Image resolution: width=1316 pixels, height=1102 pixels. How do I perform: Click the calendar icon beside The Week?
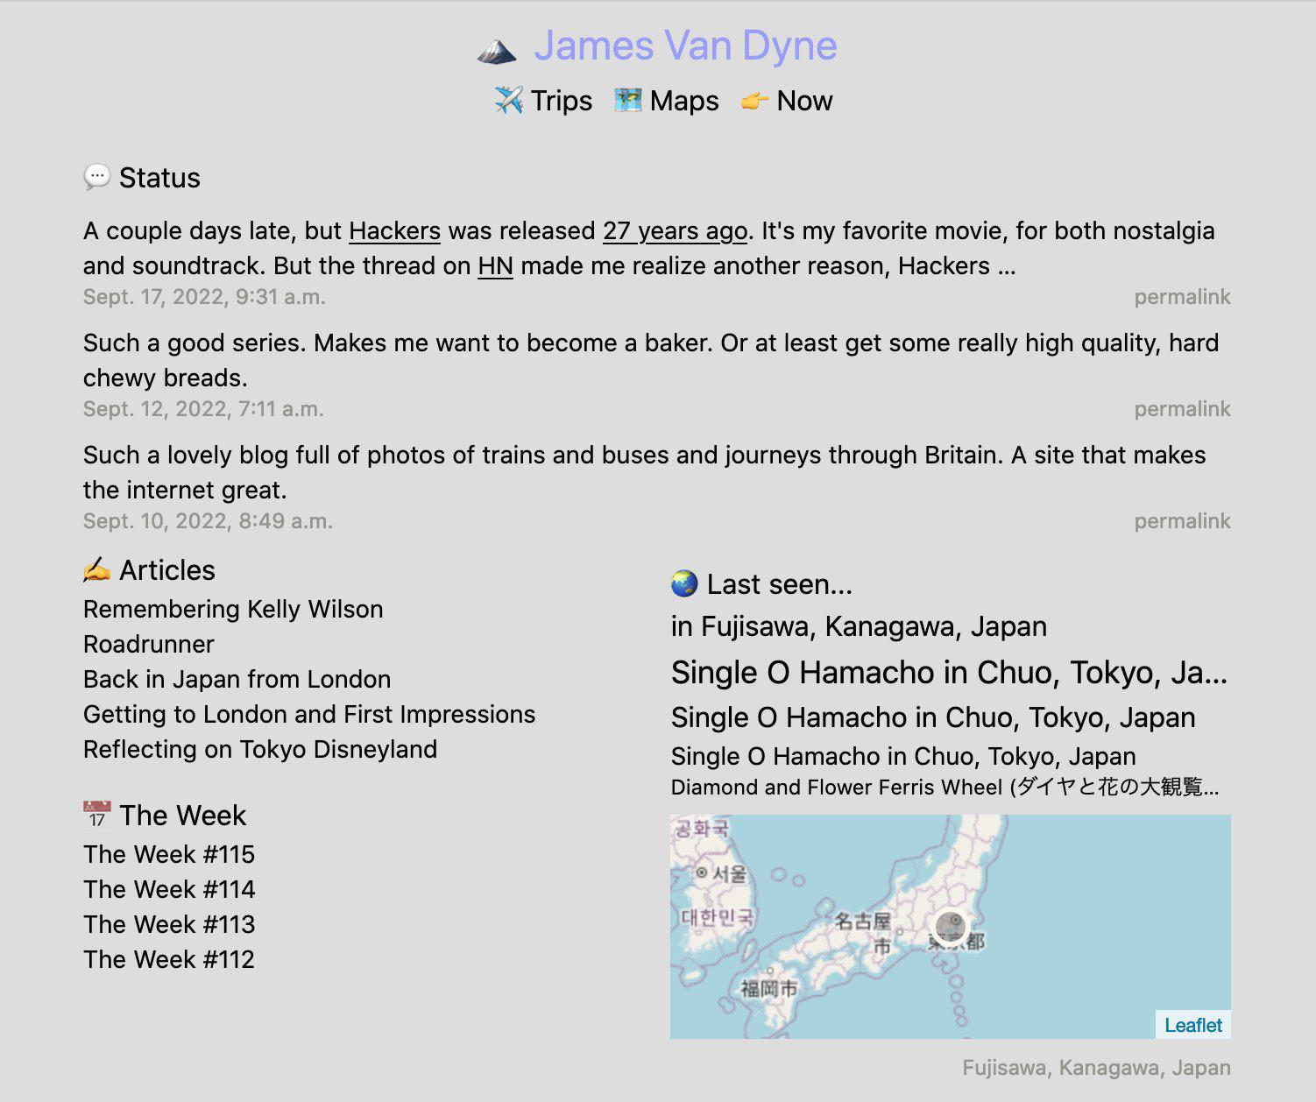point(96,815)
